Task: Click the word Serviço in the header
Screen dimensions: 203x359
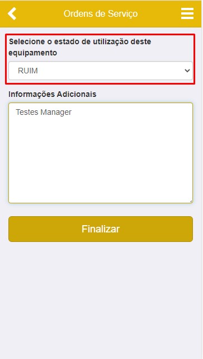Action: point(122,14)
